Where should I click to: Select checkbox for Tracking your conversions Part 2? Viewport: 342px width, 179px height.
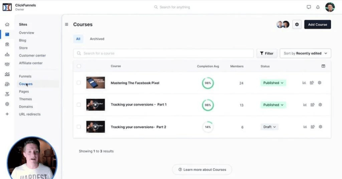pyautogui.click(x=79, y=127)
